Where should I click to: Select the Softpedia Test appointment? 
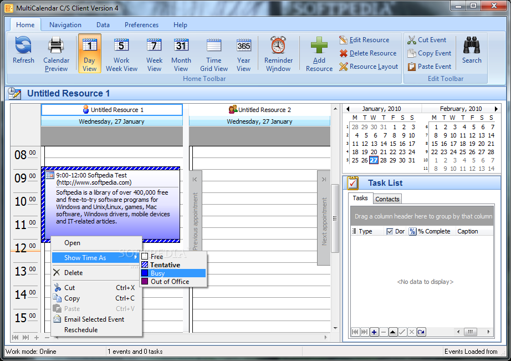[x=111, y=205]
